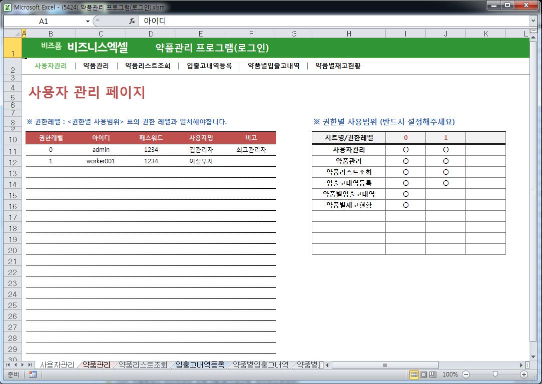542x384 pixels.
Task: Expand the formula bar
Action: coord(533,21)
